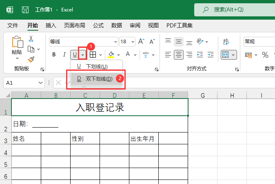Viewport: 275px width, 184px height.
Task: Open the clipboard group dialog launcher
Action: tap(42, 70)
